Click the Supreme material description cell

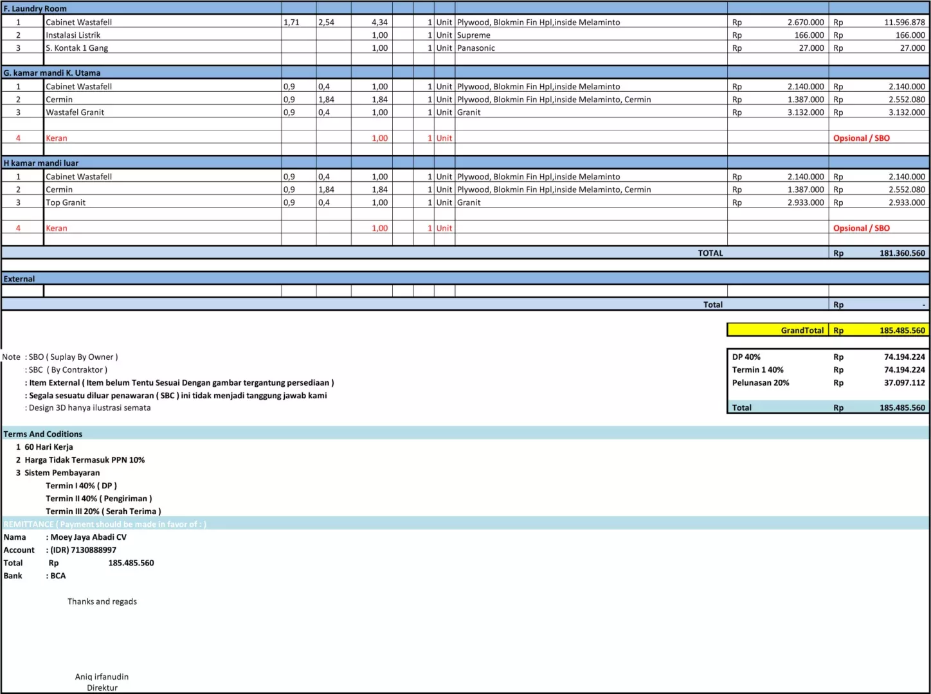point(474,35)
